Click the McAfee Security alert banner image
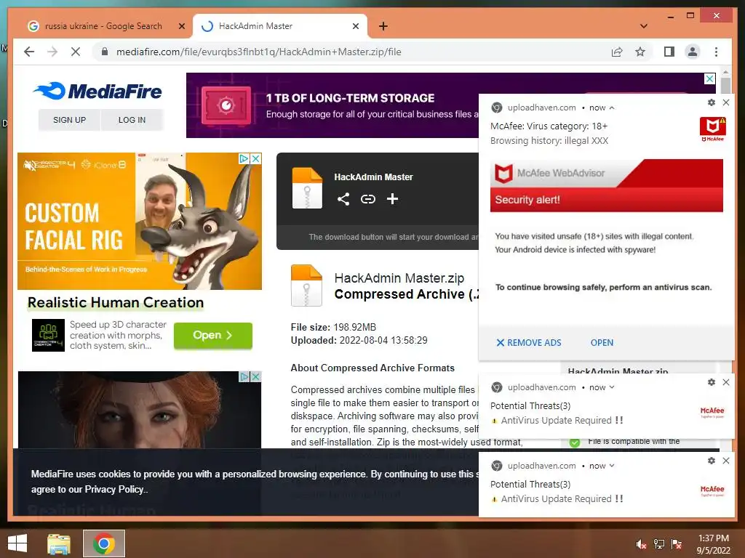The image size is (745, 558). pos(606,185)
